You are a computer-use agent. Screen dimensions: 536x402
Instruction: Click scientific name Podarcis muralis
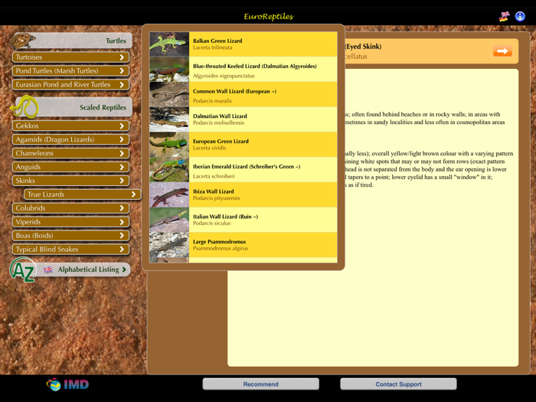point(212,101)
